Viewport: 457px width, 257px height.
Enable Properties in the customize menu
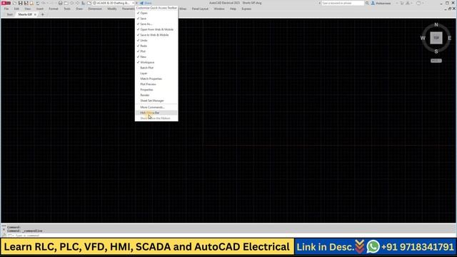(x=156, y=90)
